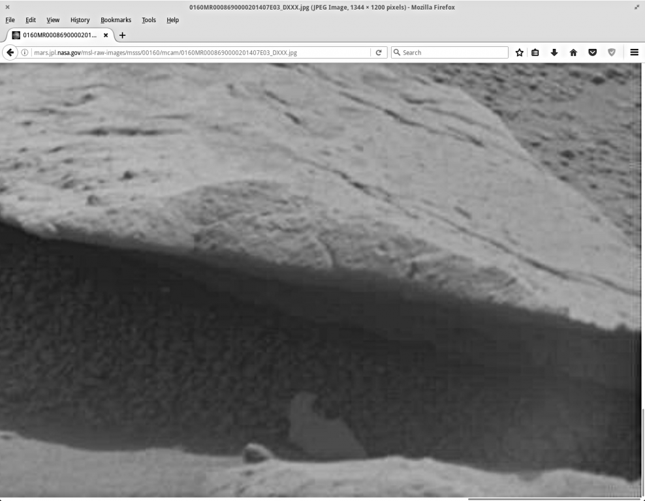Open the hamburger menu
645x501 pixels.
(x=634, y=52)
